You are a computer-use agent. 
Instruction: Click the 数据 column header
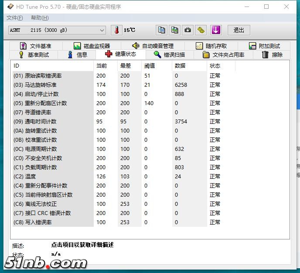point(189,66)
